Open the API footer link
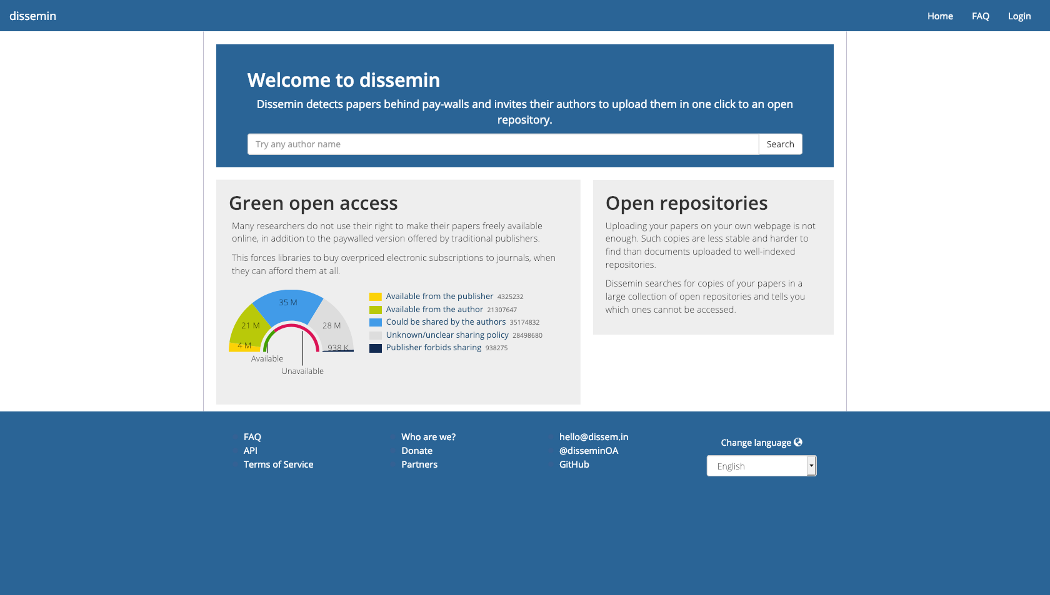Viewport: 1050px width, 595px height. pyautogui.click(x=251, y=451)
